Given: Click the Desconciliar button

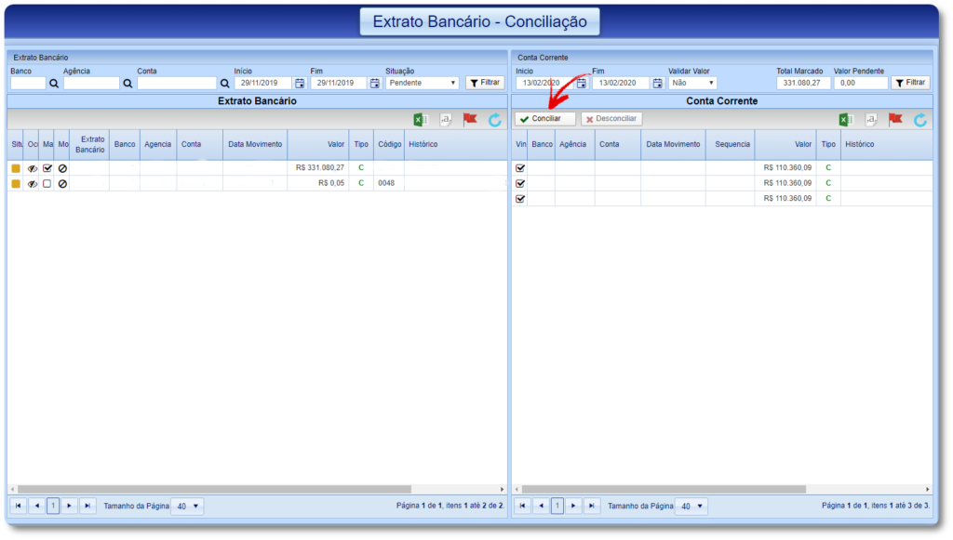Looking at the screenshot, I should pos(611,119).
